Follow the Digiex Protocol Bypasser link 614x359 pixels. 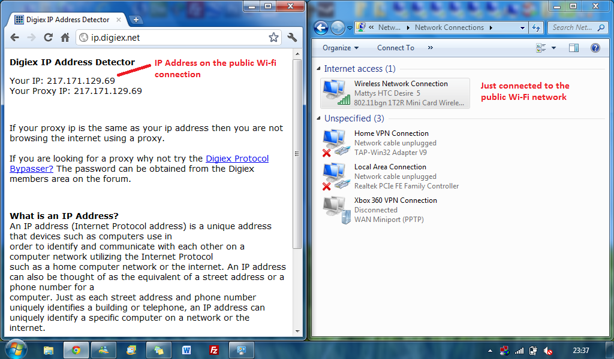click(x=139, y=164)
